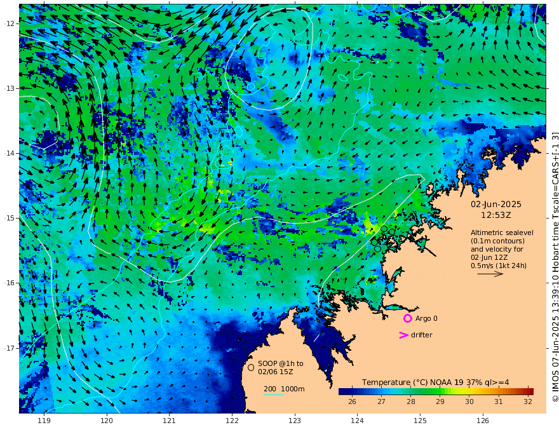Click the colorbar tick label 30
This screenshot has width=559, height=432.
coord(469,402)
